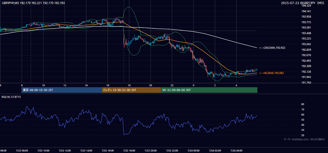Viewport: 328px width, 153px height.
Task: Click RSI scale level 30
Action: coord(303,130)
